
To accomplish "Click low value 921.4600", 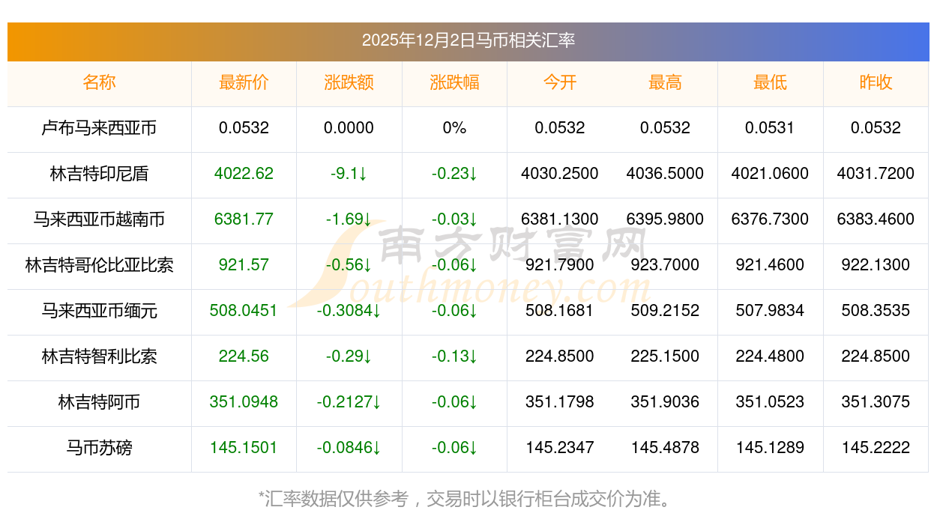I will tap(771, 265).
